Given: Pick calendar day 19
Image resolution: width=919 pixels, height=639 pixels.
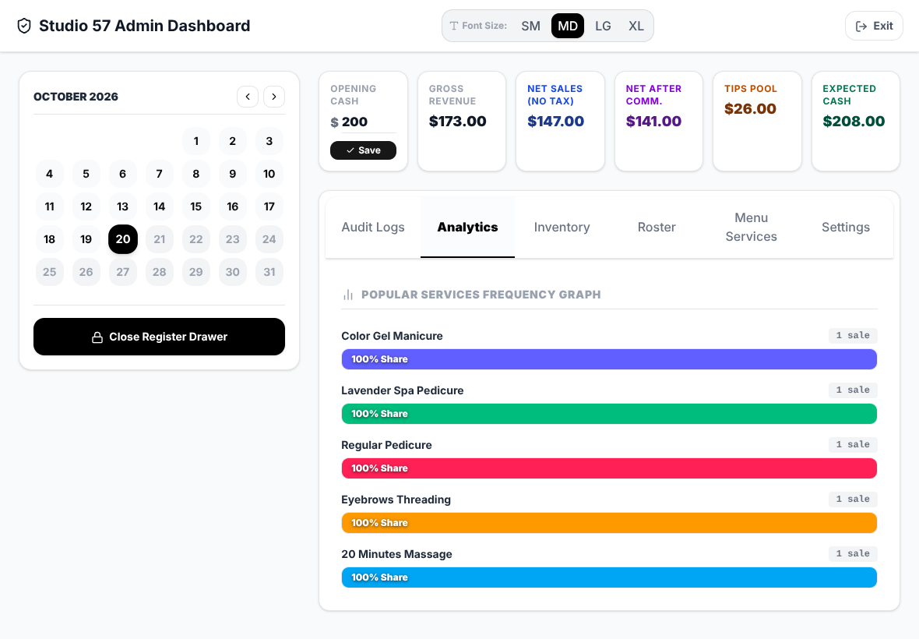Looking at the screenshot, I should [x=86, y=239].
